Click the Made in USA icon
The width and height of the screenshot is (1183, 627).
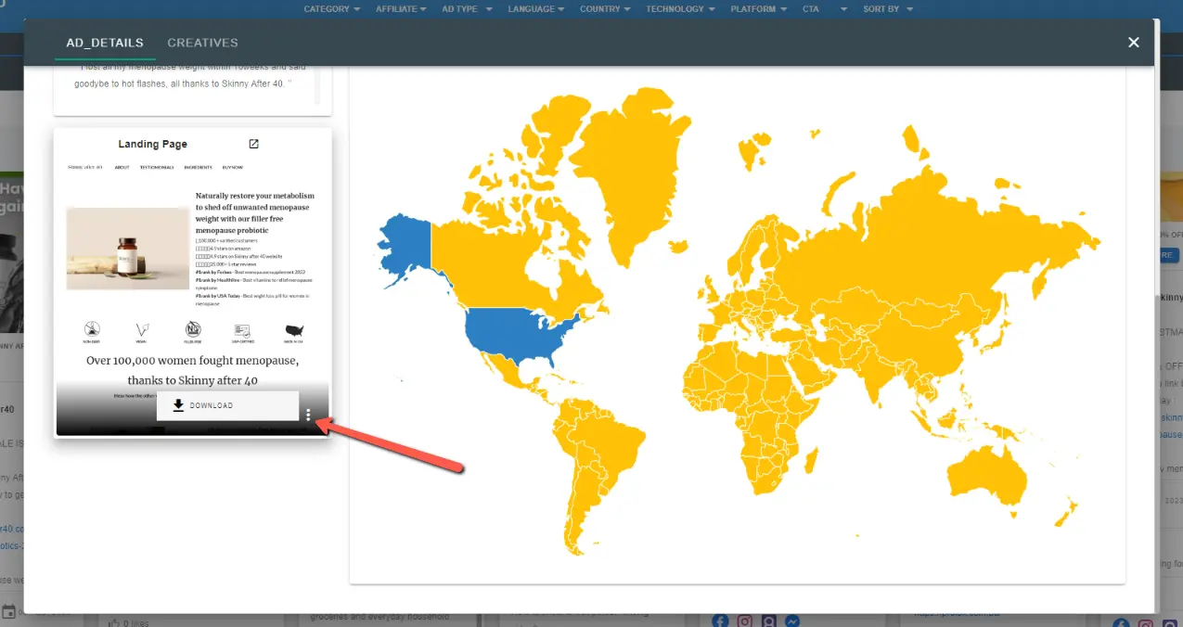(294, 330)
